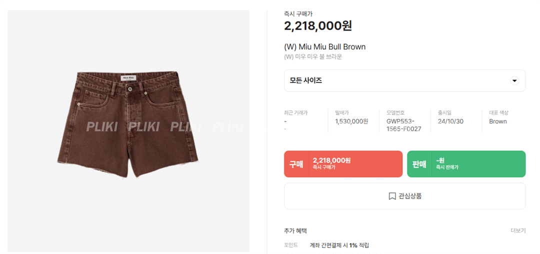Click the large 2,218,000원 headline price

(318, 26)
